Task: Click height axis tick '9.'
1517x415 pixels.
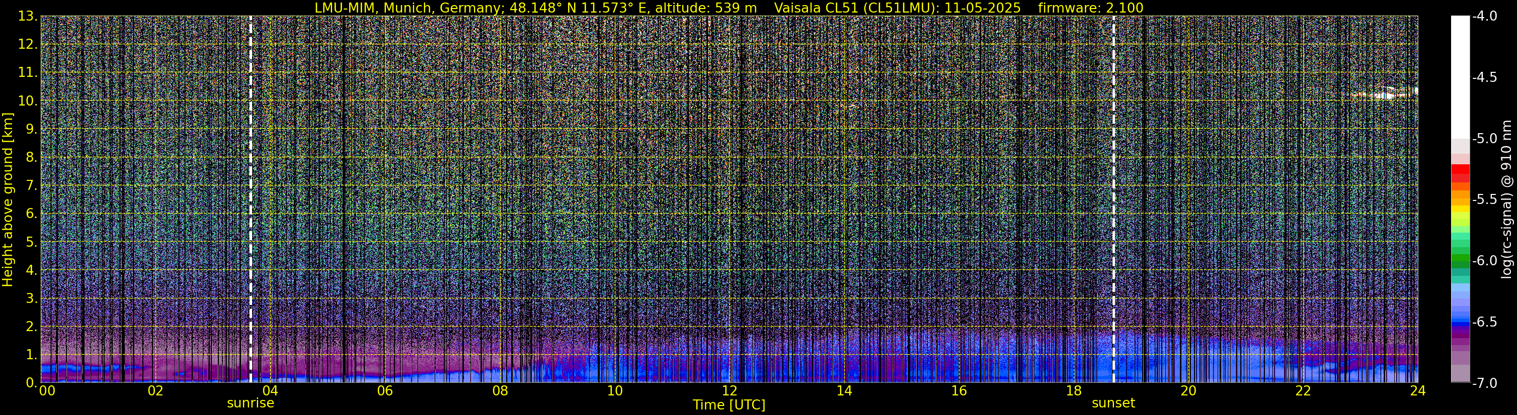Action: pos(31,129)
